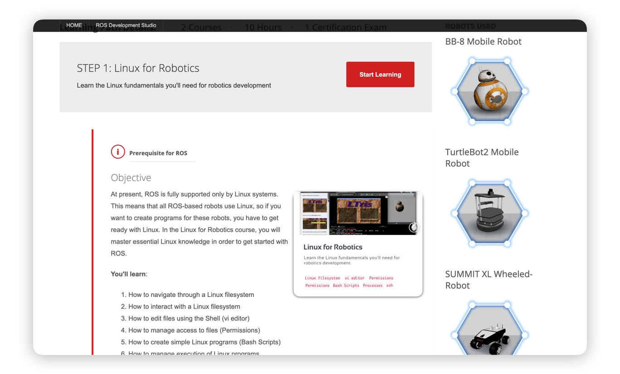620x374 pixels.
Task: Open the SUMMIT XL robot hexagon image
Action: [489, 329]
